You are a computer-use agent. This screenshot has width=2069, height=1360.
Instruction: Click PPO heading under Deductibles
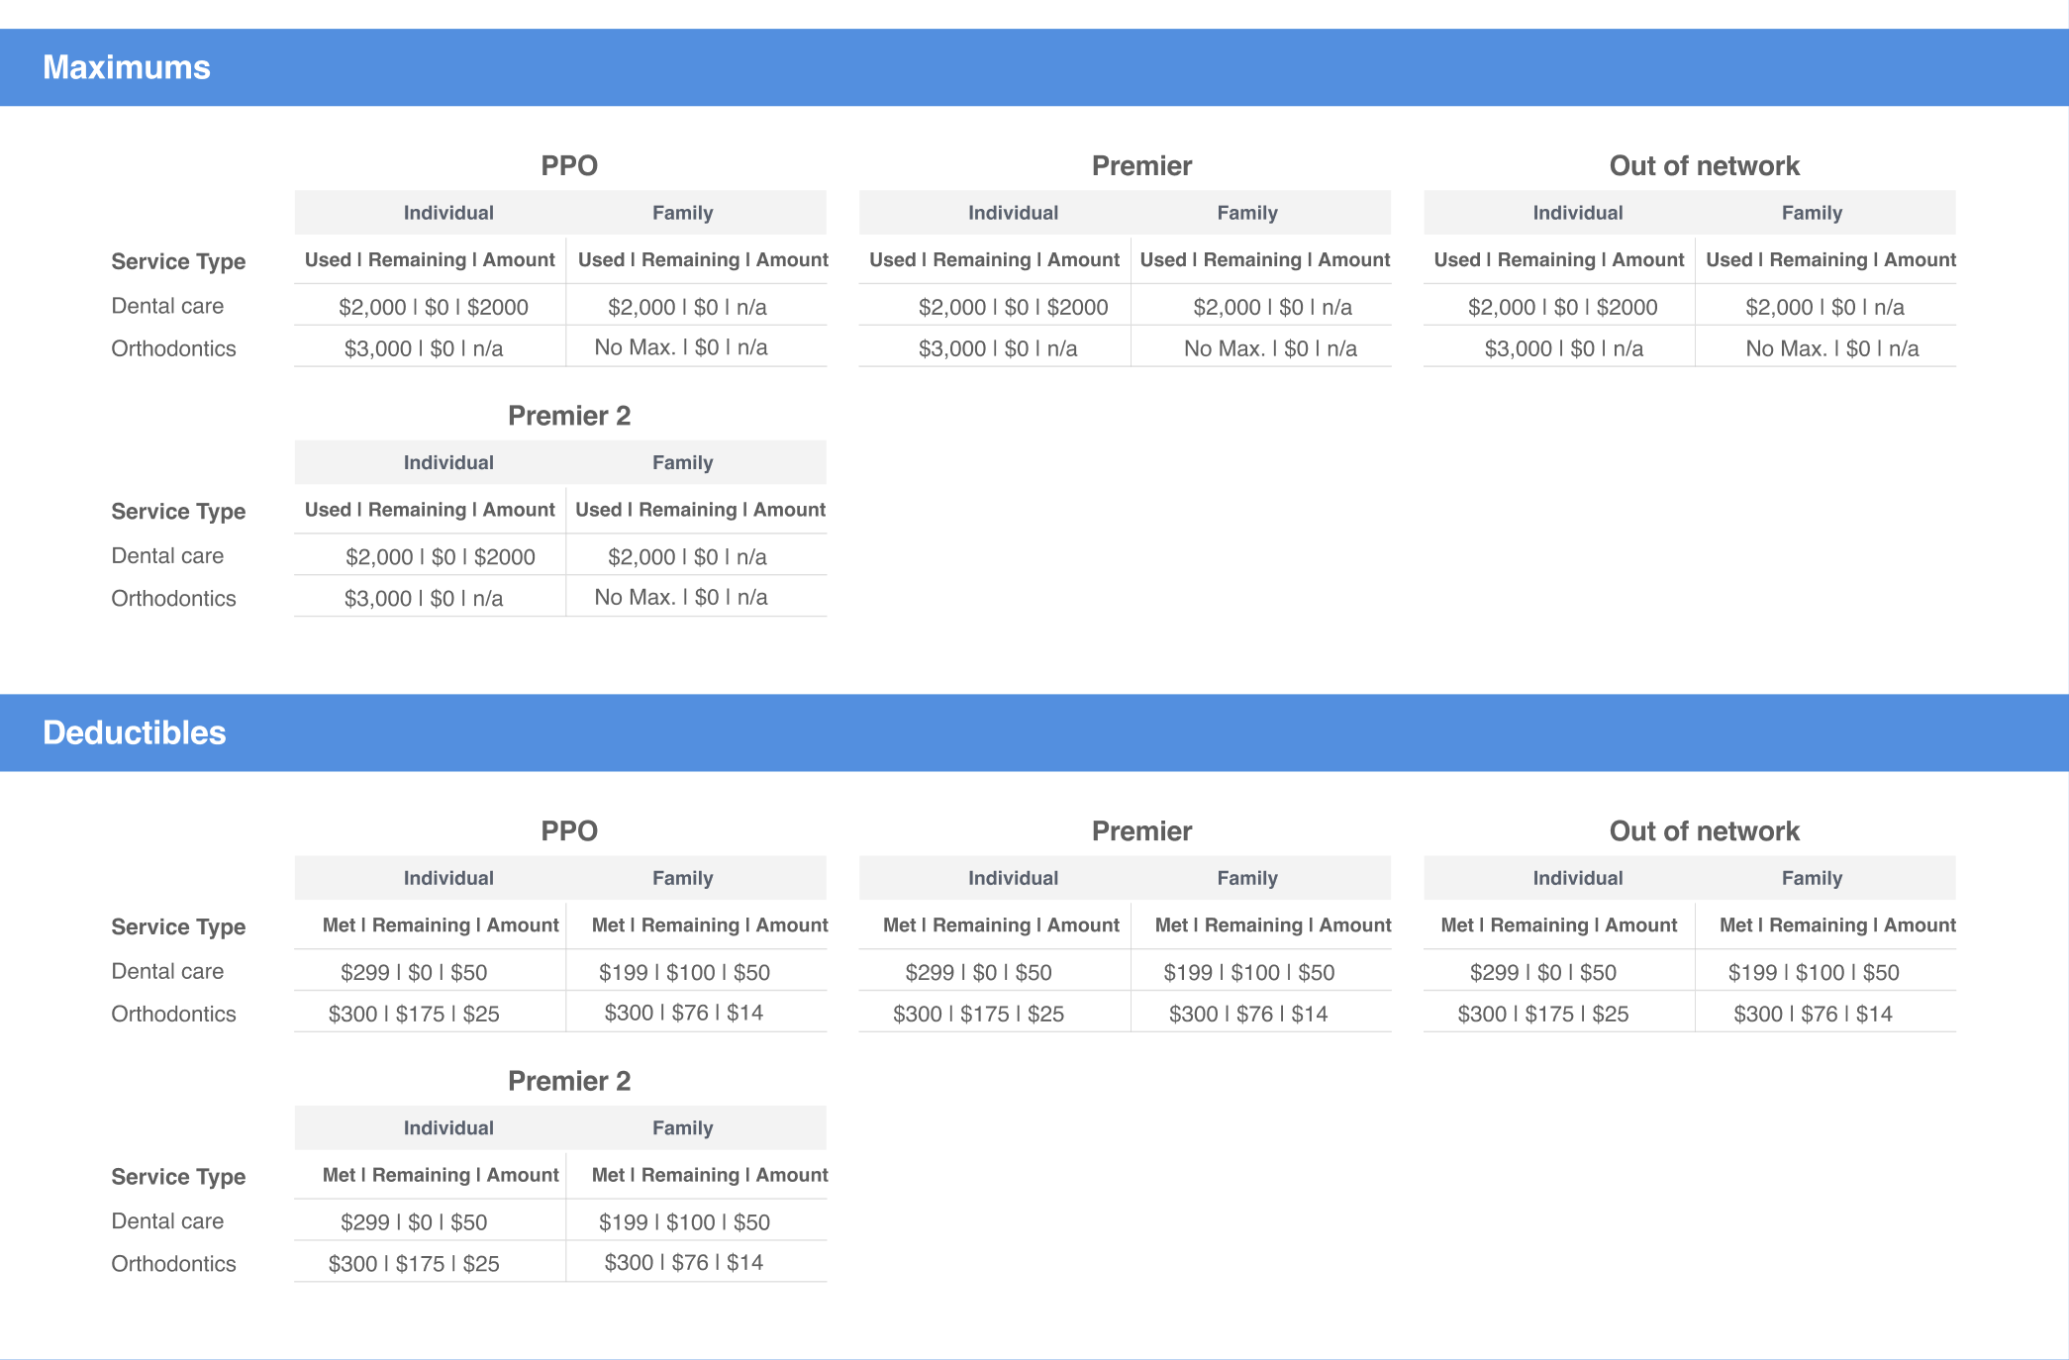point(569,830)
